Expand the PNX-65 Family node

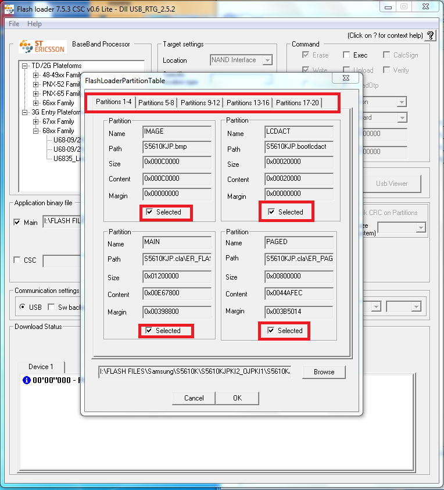pyautogui.click(x=35, y=94)
